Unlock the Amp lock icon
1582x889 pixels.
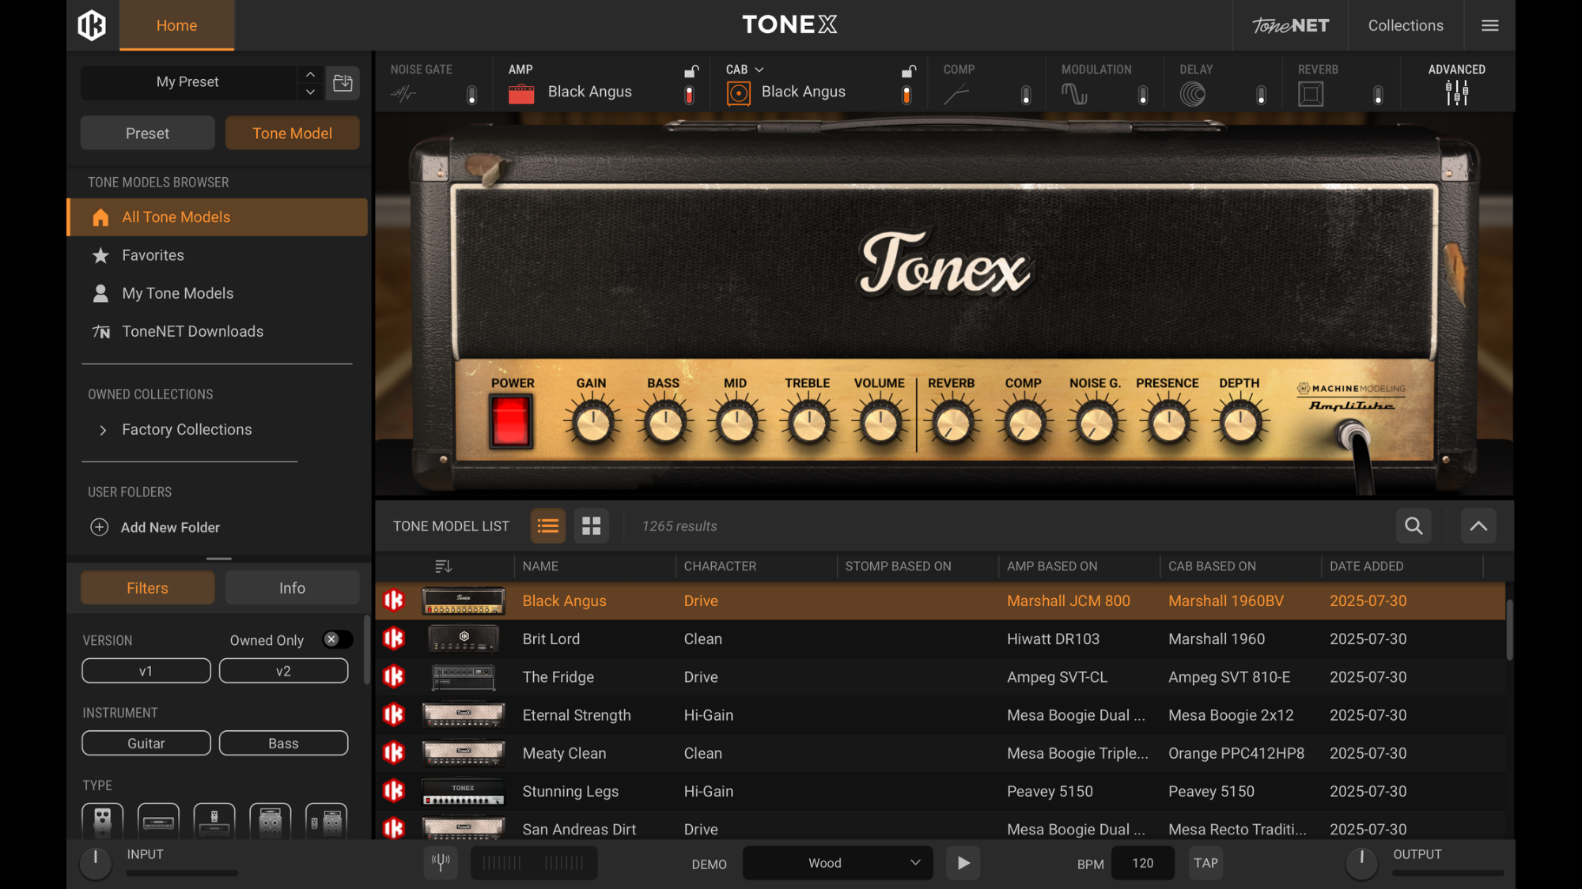pyautogui.click(x=691, y=71)
